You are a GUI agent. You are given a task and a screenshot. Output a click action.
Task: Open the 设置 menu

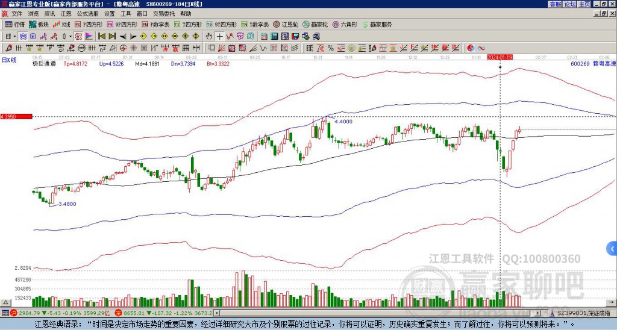tap(110, 14)
